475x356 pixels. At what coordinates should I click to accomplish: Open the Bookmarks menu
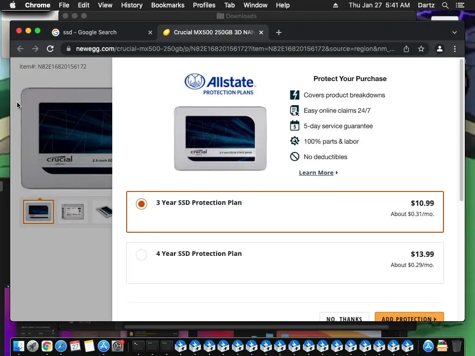pyautogui.click(x=168, y=5)
